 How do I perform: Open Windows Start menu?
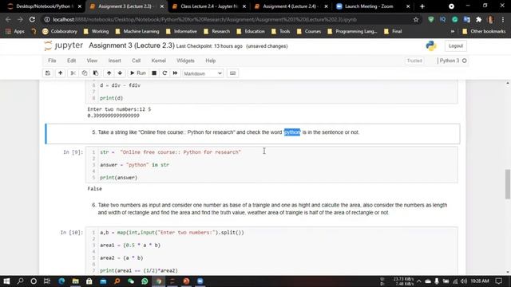6,281
